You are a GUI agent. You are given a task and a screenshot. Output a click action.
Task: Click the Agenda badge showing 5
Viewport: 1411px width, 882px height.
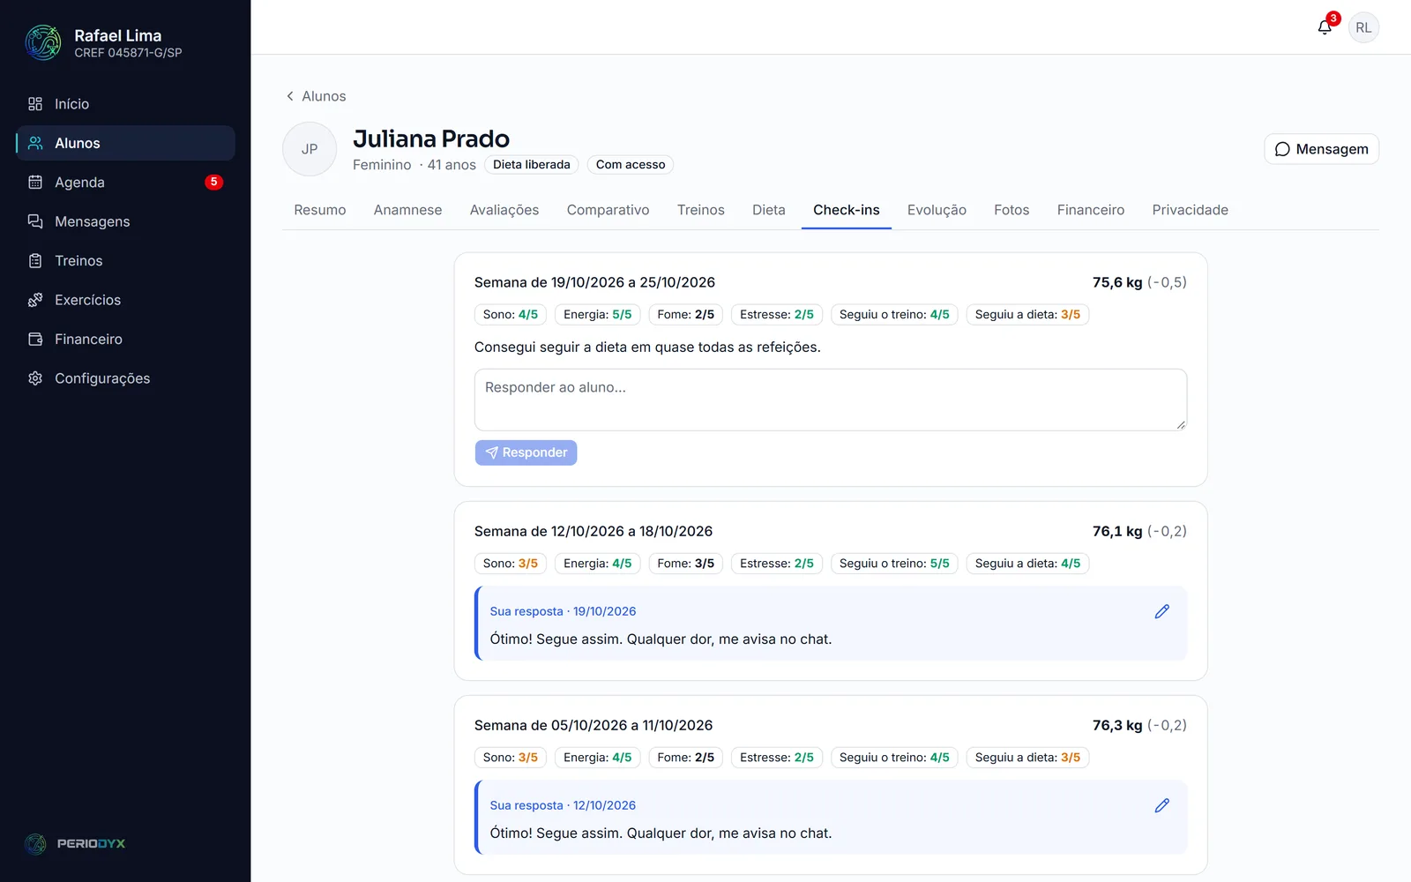[x=213, y=183]
